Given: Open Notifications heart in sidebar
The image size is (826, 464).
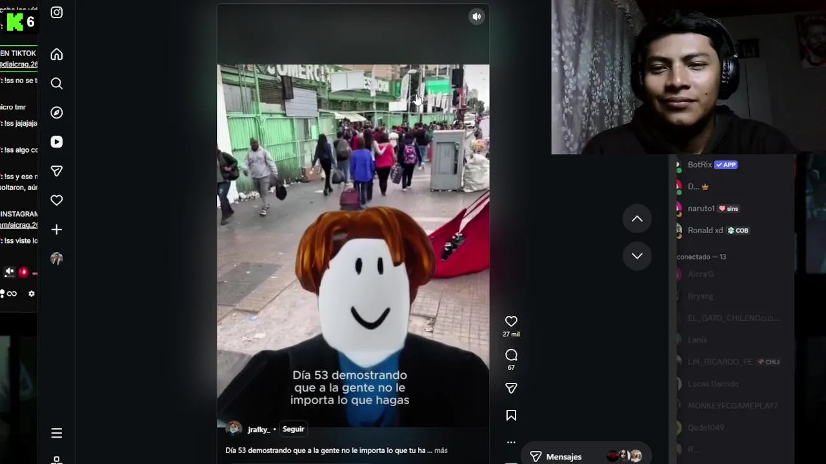Looking at the screenshot, I should (57, 200).
